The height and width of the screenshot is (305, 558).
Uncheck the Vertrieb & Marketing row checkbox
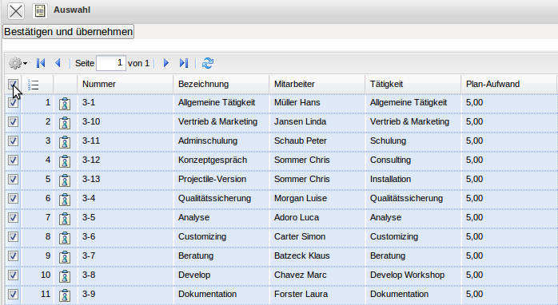(13, 121)
